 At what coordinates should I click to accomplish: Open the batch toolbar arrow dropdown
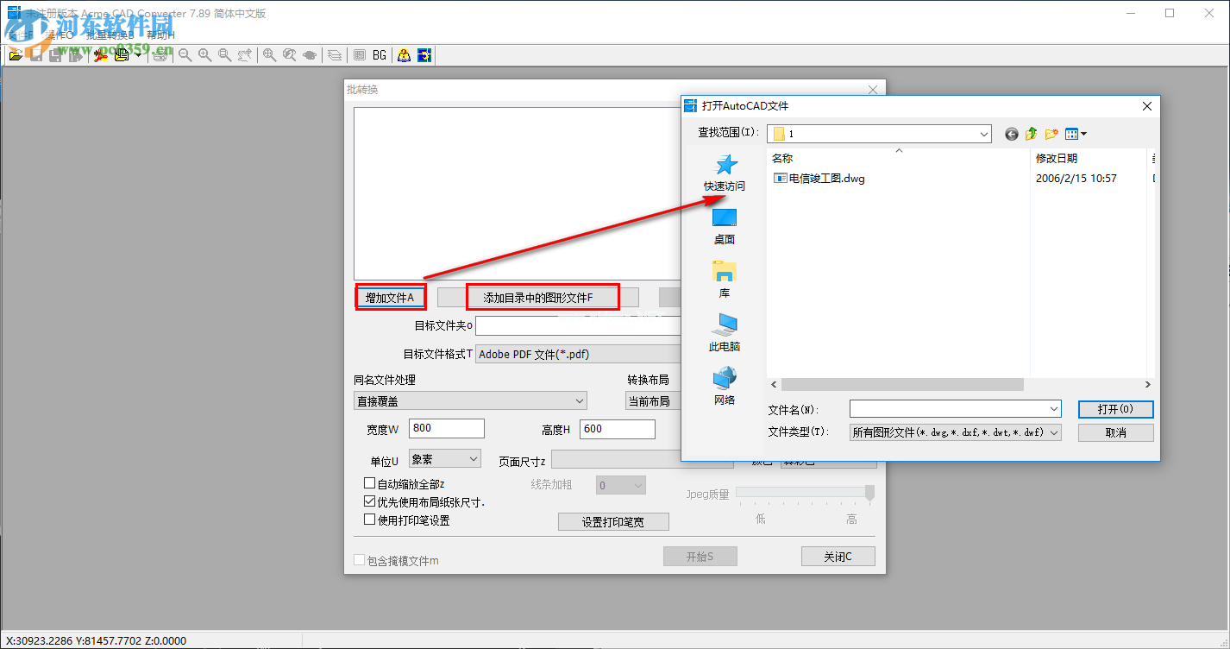pyautogui.click(x=137, y=55)
